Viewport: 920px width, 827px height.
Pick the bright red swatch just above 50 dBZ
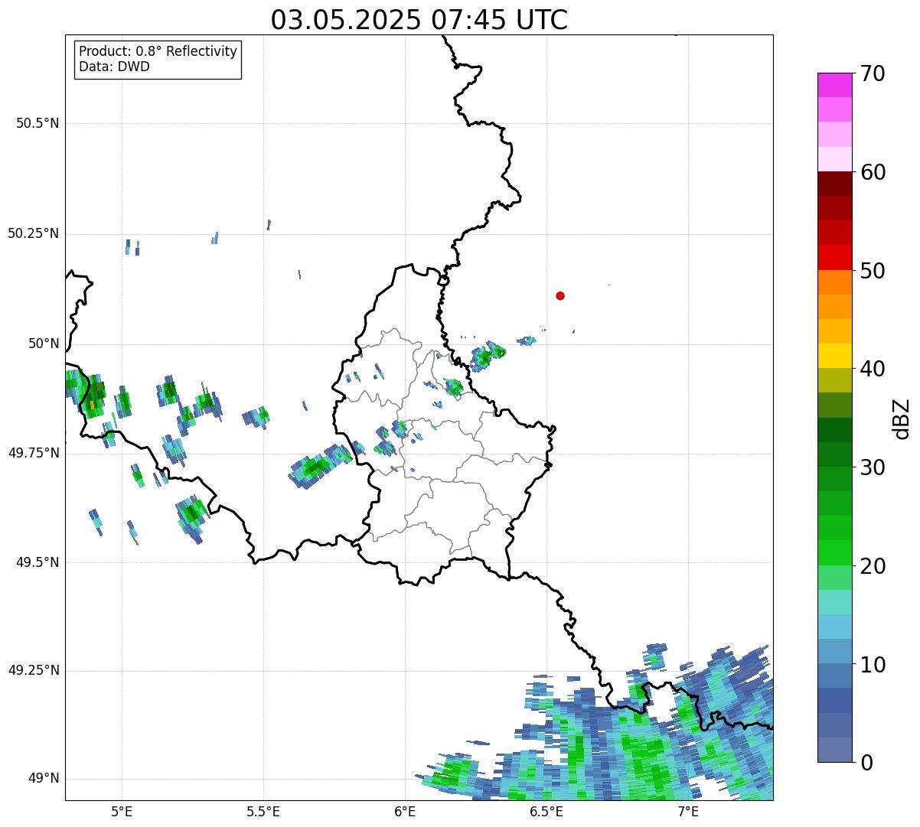[x=834, y=258]
